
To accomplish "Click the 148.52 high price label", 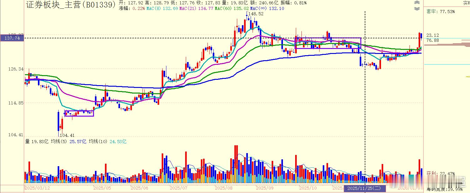I will point(257,14).
